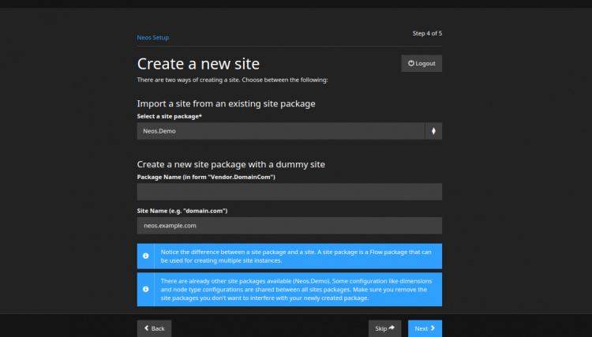Click the arrow icon on Skip button
This screenshot has height=337, width=592.
[392, 328]
